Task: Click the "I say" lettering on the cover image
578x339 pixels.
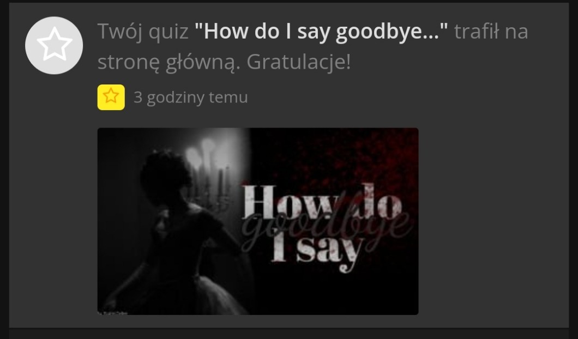Action: [x=316, y=250]
